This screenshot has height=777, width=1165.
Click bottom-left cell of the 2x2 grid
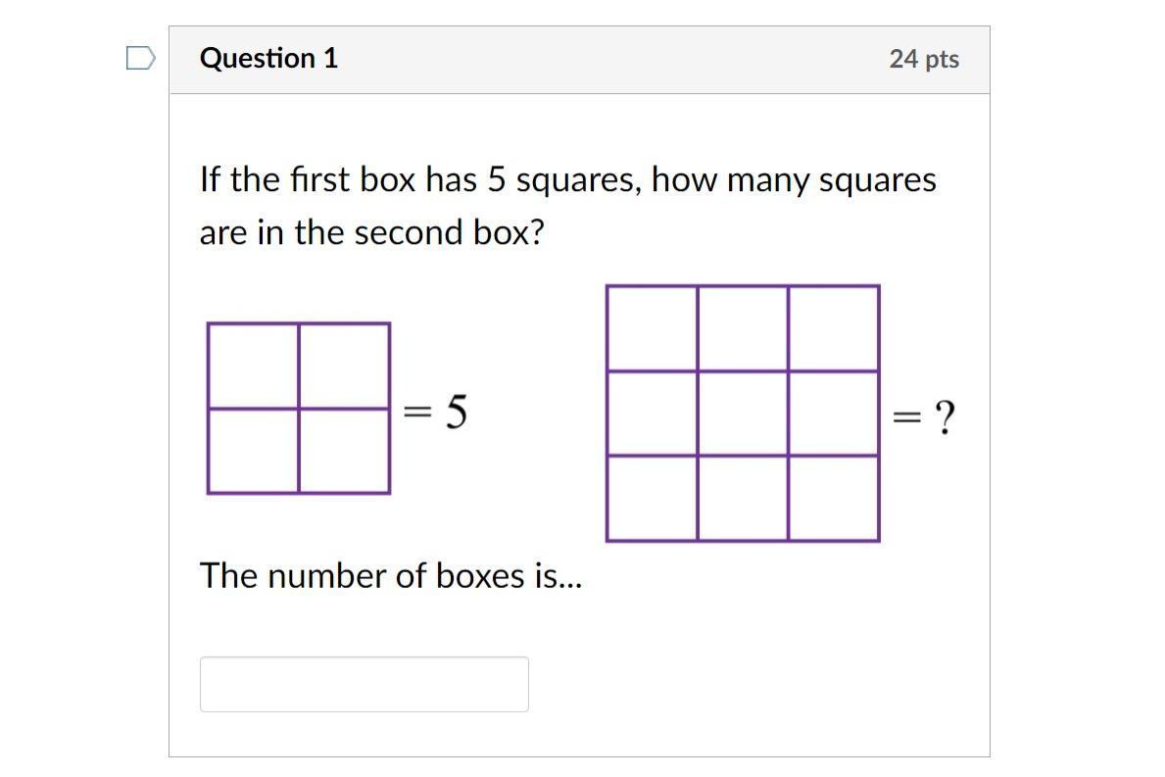click(253, 451)
